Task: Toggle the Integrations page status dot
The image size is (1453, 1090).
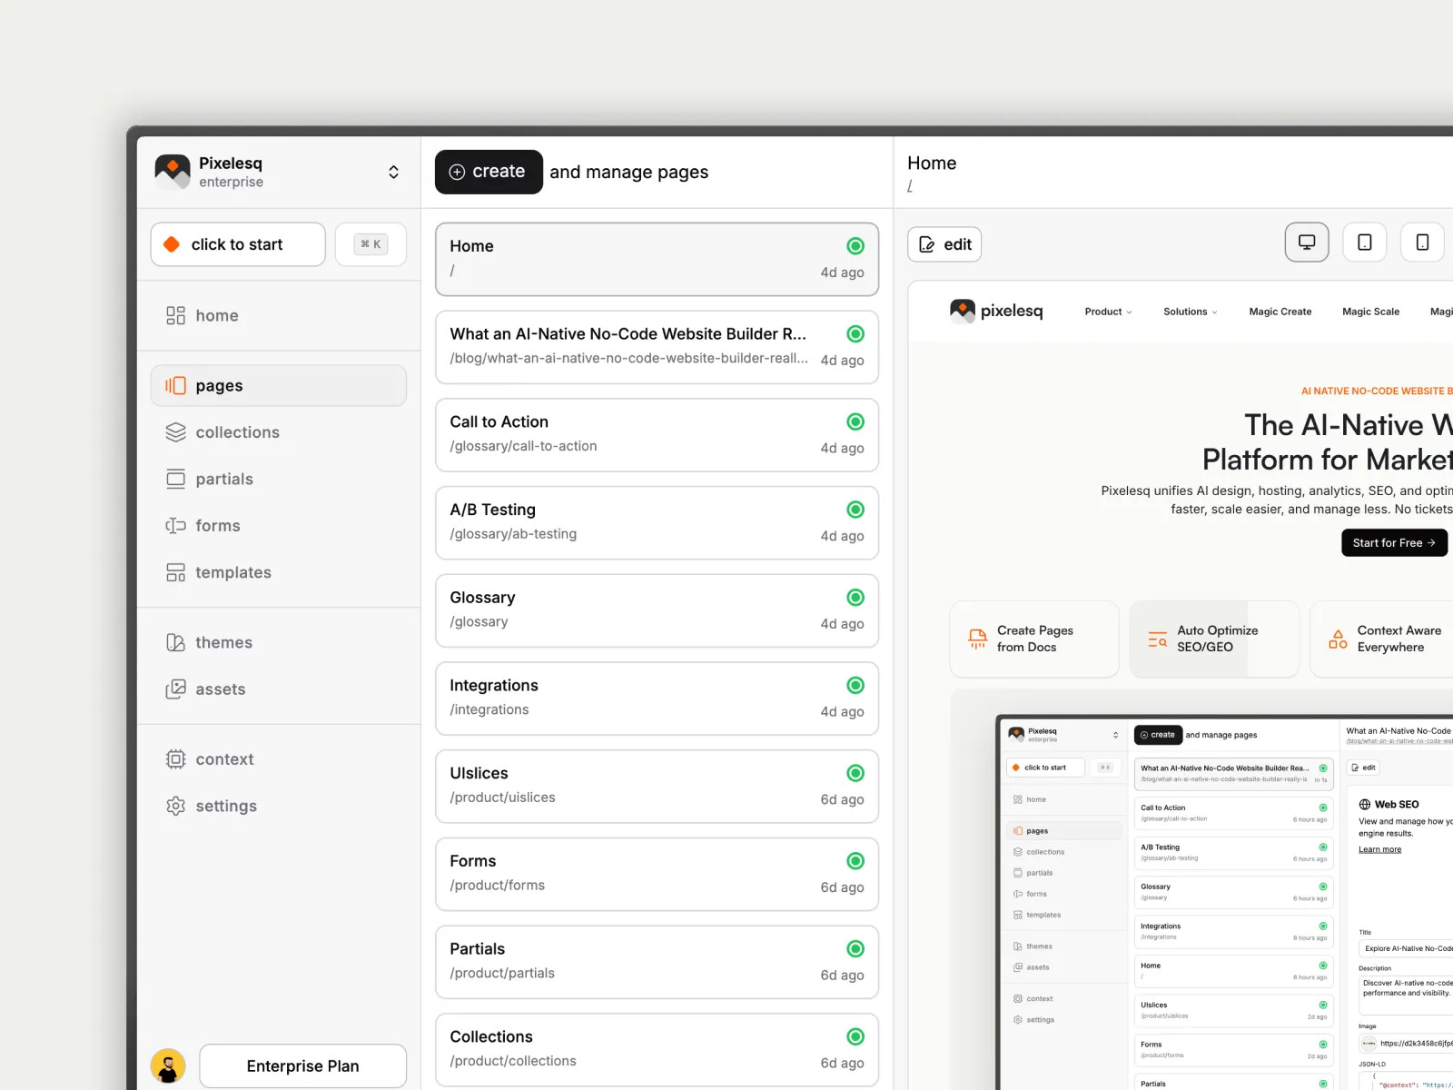Action: point(855,685)
